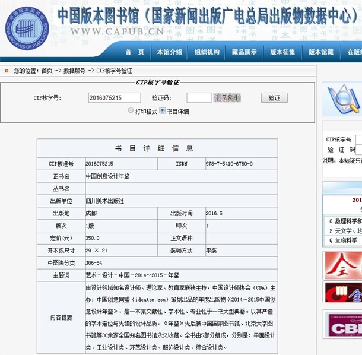This screenshot has height=355, width=362.
Task: Open the 本馆介绍 menu item
Action: click(170, 52)
